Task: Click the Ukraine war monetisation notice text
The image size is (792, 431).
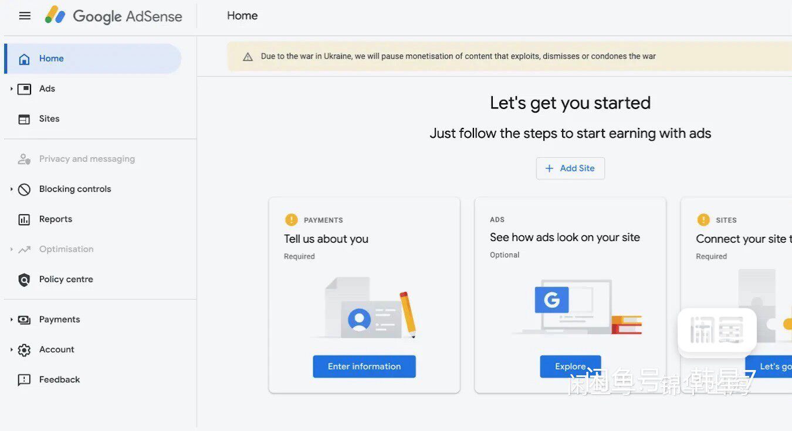Action: click(x=458, y=57)
